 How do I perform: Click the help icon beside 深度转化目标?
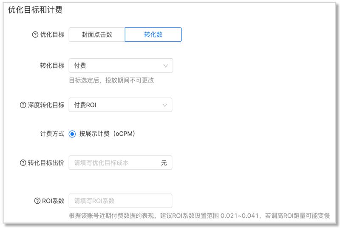23,105
